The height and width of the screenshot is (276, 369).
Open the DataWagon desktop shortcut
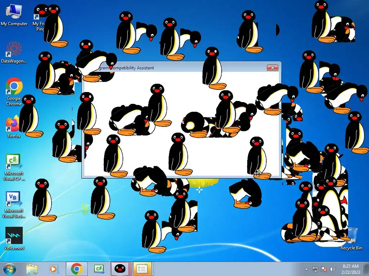coord(14,52)
